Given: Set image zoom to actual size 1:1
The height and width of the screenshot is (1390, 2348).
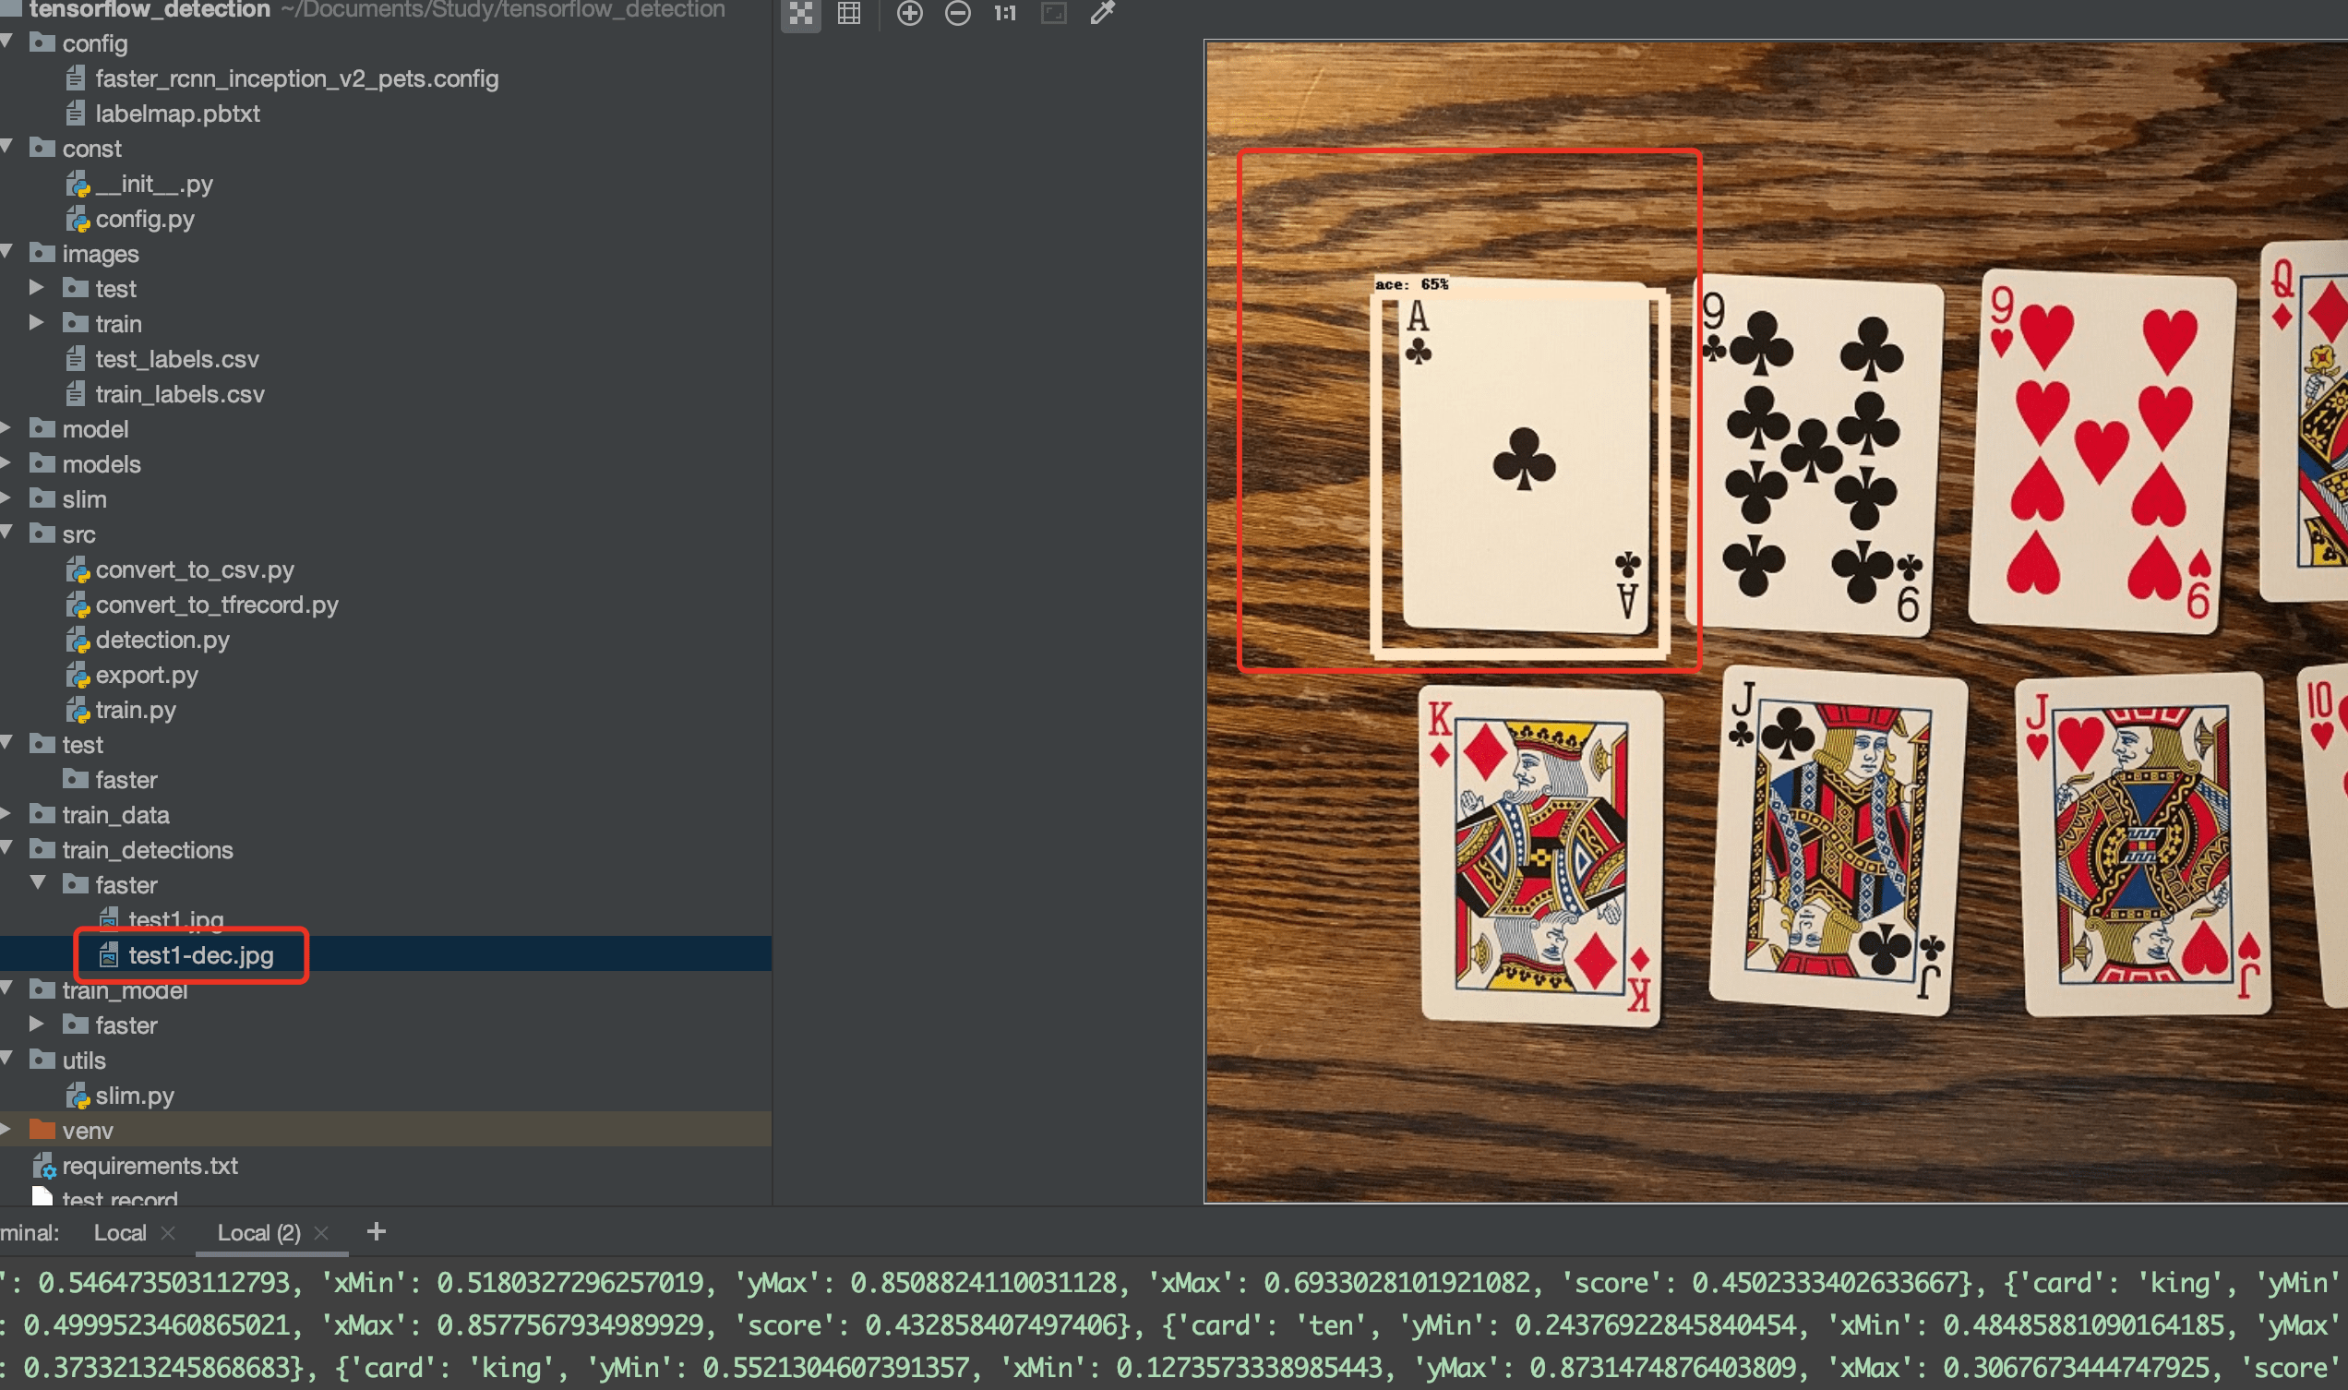Looking at the screenshot, I should pyautogui.click(x=1005, y=13).
